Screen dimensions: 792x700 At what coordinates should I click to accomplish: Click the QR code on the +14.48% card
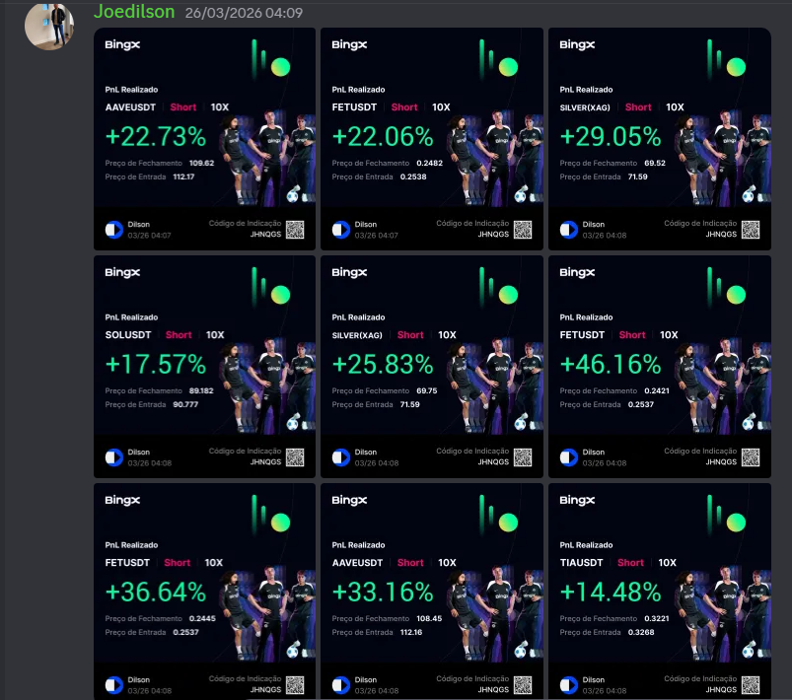click(751, 685)
